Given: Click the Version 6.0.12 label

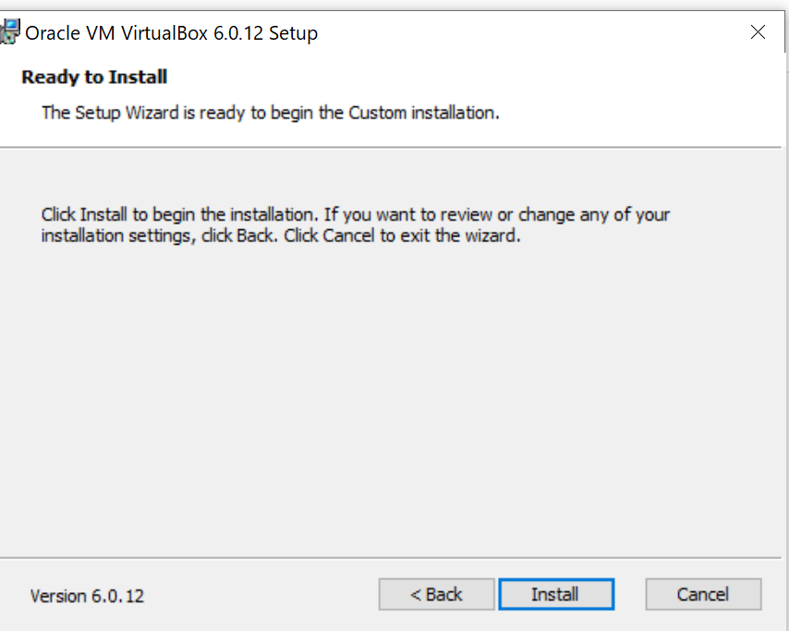Looking at the screenshot, I should pos(87,596).
